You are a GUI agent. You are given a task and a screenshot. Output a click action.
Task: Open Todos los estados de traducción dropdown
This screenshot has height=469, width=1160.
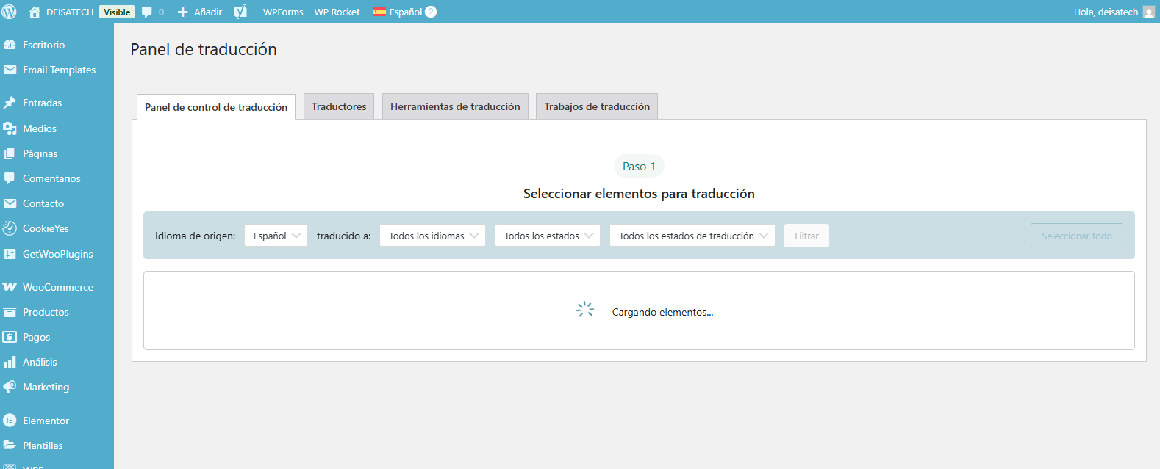[692, 236]
